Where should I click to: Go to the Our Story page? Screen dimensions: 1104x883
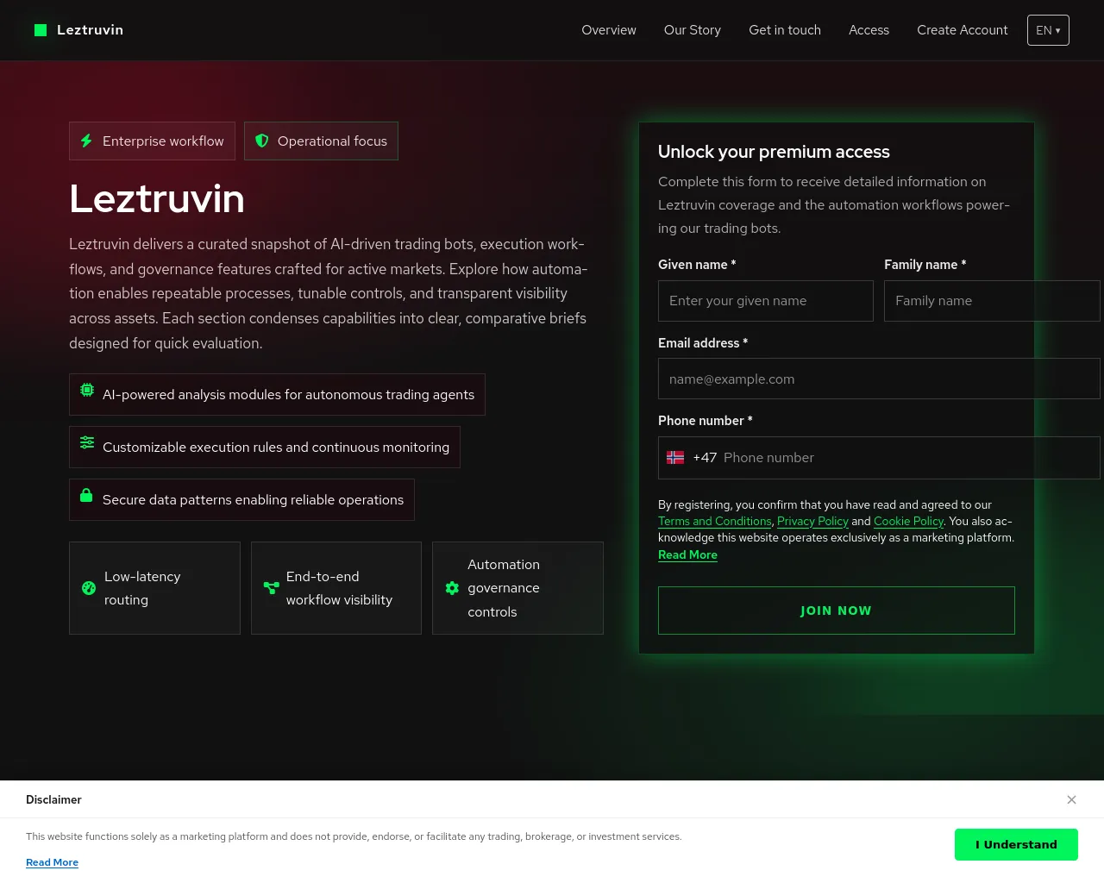pyautogui.click(x=693, y=30)
